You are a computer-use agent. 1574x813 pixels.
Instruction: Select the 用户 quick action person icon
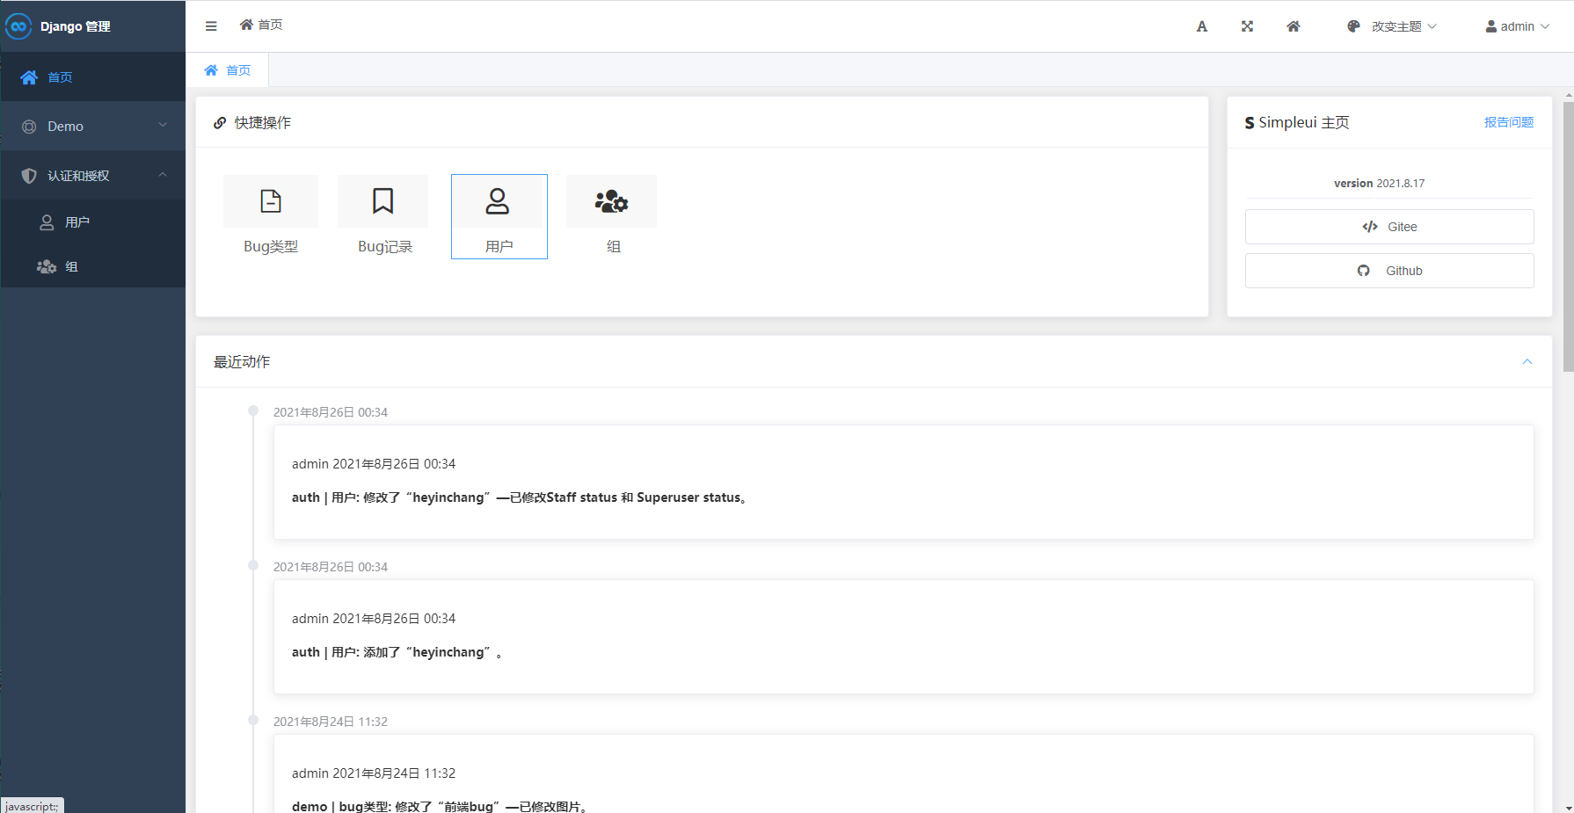[499, 201]
